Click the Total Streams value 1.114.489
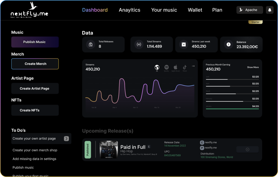The width and height of the screenshot is (278, 177). (154, 46)
